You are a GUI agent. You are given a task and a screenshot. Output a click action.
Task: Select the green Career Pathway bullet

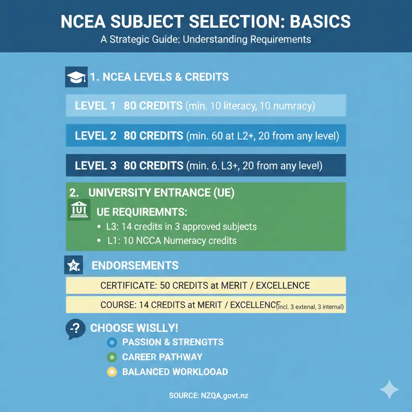111,357
